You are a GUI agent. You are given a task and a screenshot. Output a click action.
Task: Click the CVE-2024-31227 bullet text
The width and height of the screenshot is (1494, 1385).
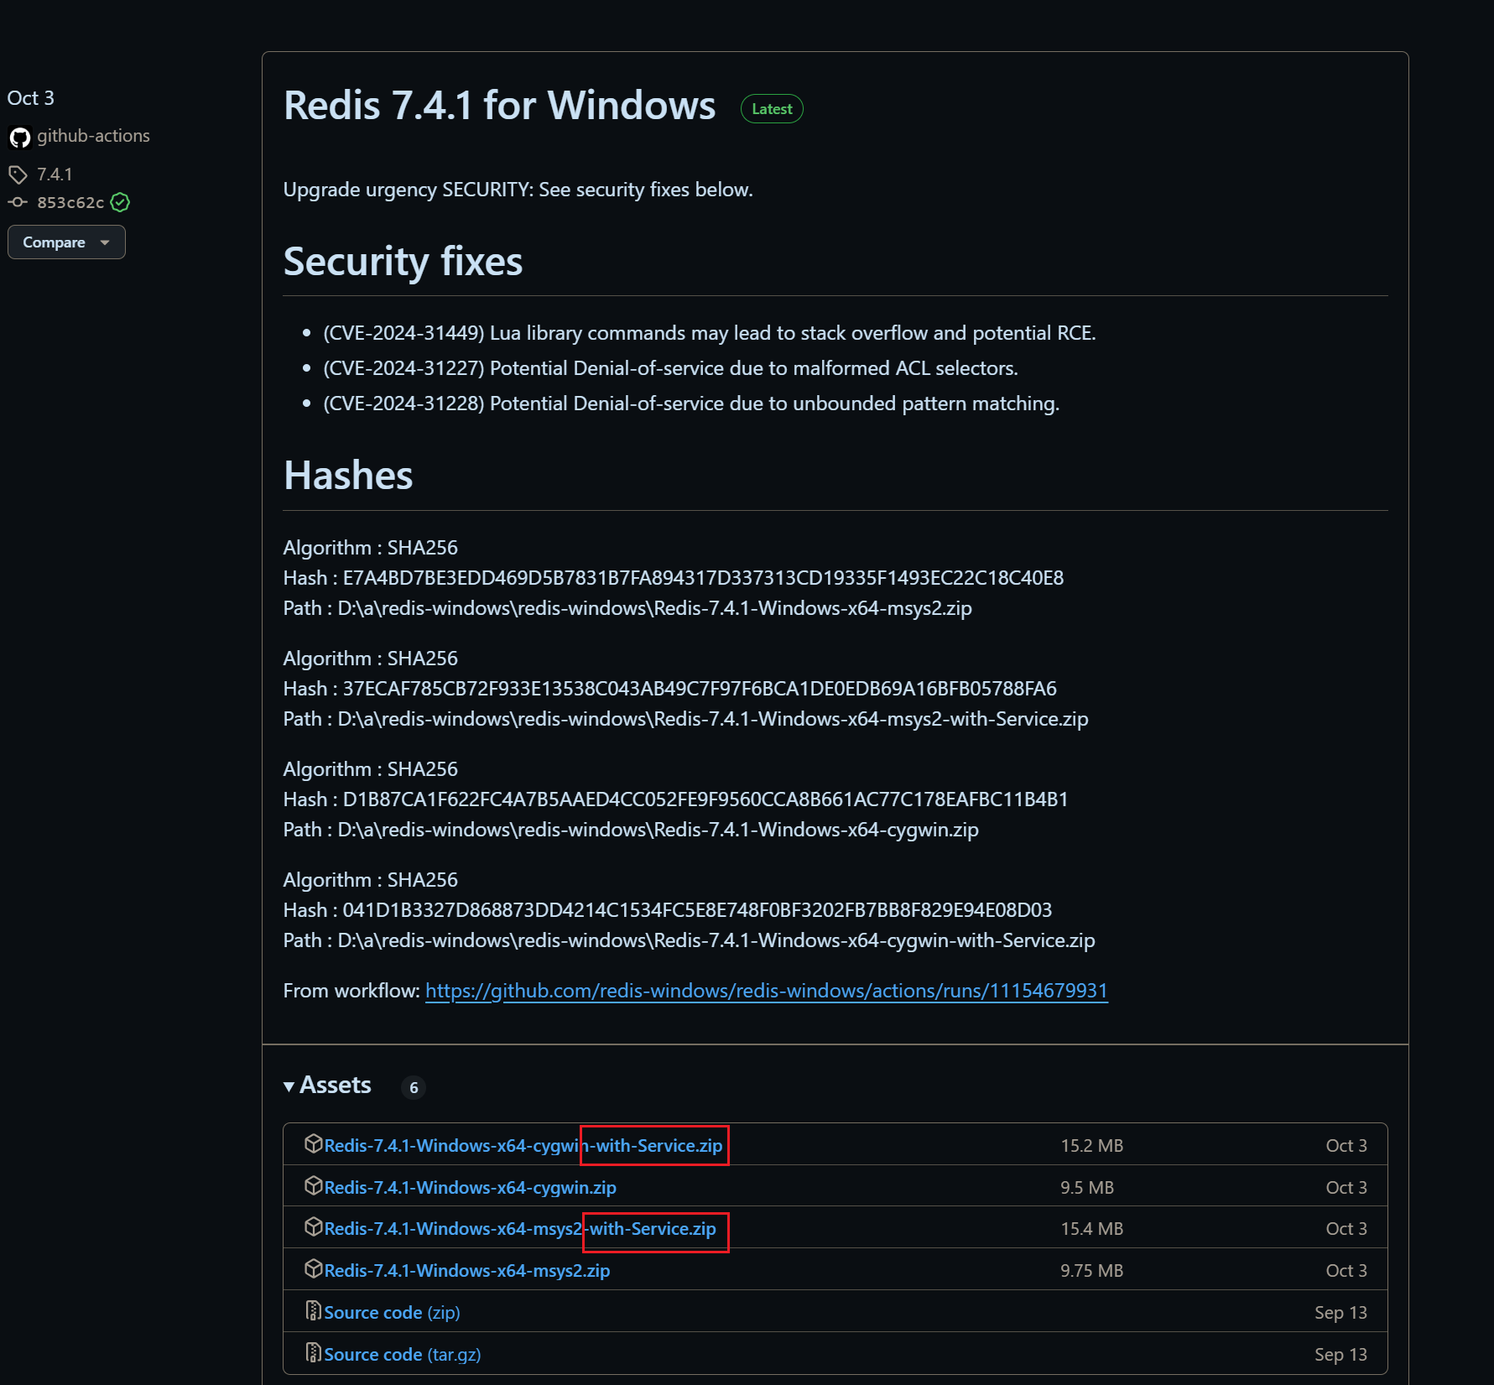click(x=671, y=368)
